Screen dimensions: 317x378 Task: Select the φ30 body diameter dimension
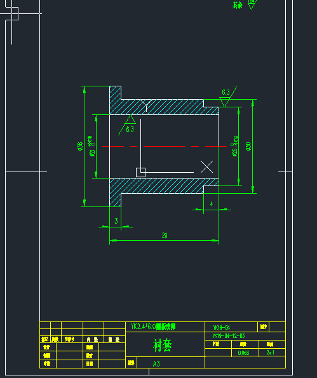tap(248, 146)
